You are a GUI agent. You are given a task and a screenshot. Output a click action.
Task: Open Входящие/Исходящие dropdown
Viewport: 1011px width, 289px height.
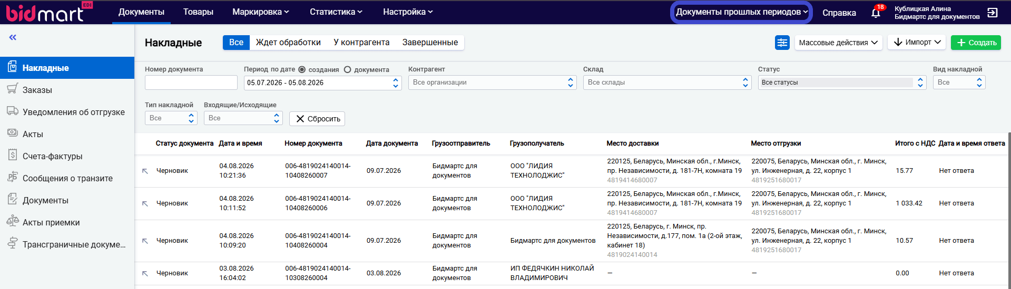pyautogui.click(x=243, y=118)
